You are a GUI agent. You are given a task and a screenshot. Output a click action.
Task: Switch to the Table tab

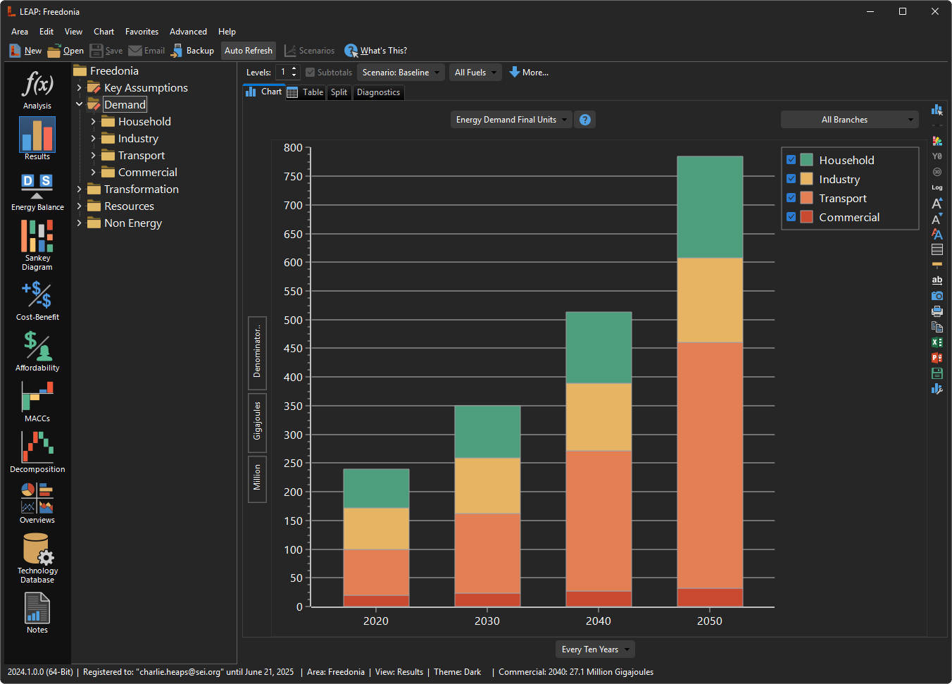pyautogui.click(x=306, y=92)
